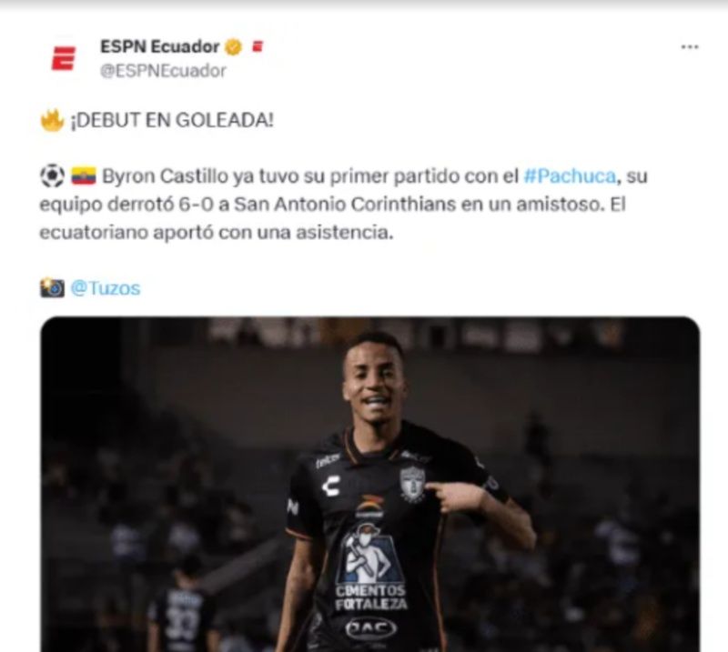Open the attached player photo
The image size is (728, 652).
click(370, 484)
